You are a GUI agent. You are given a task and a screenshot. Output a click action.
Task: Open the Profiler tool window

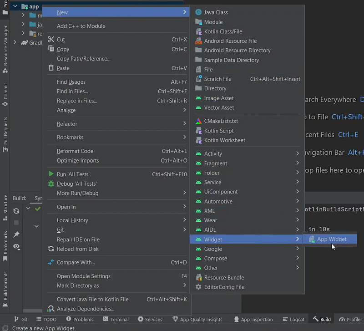coord(350,319)
